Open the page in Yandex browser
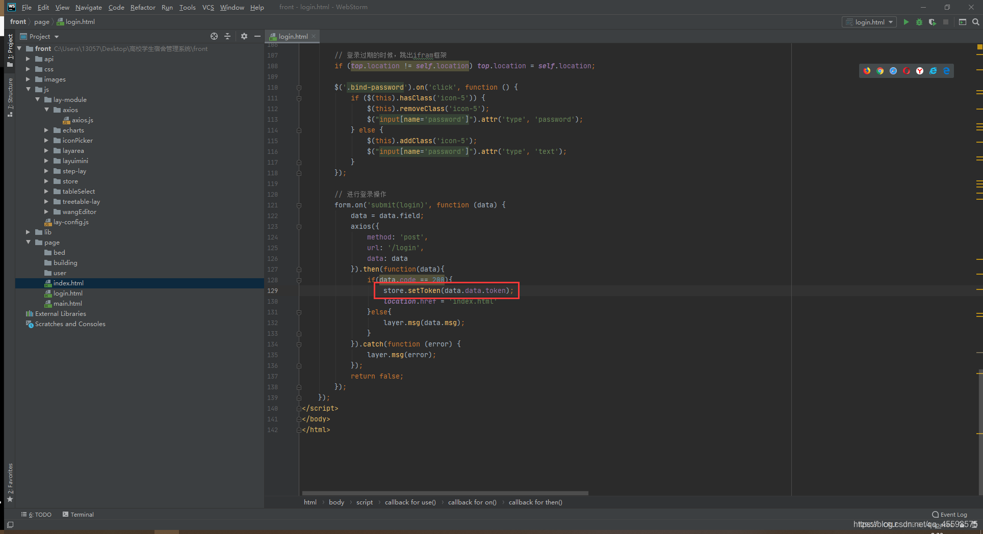Viewport: 983px width, 534px height. tap(920, 71)
